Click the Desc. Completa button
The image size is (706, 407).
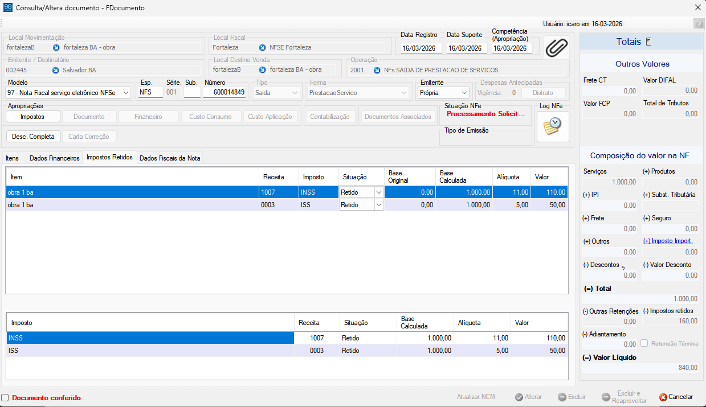(33, 137)
